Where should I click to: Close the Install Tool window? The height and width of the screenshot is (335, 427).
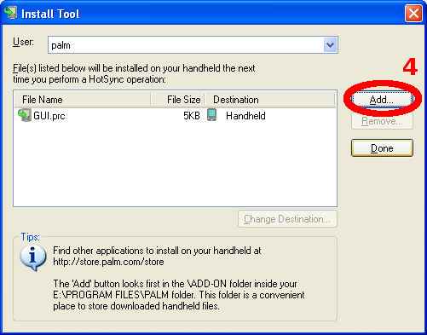413,13
